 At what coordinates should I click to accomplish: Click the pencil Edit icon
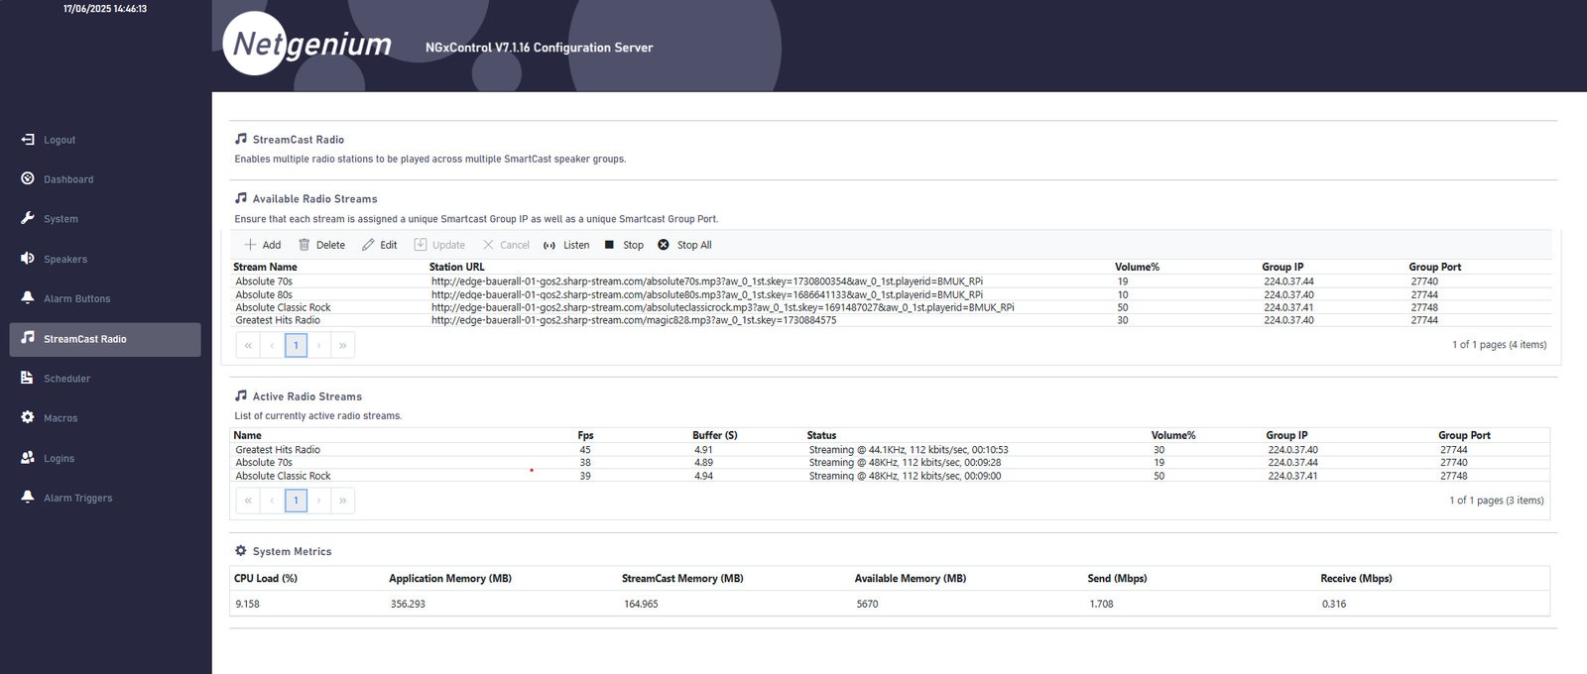click(x=368, y=245)
